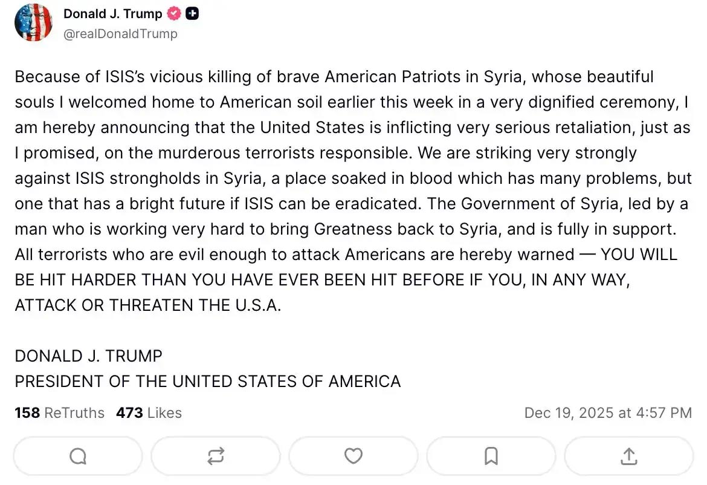
Task: Like the post with the heart icon
Action: pyautogui.click(x=353, y=456)
